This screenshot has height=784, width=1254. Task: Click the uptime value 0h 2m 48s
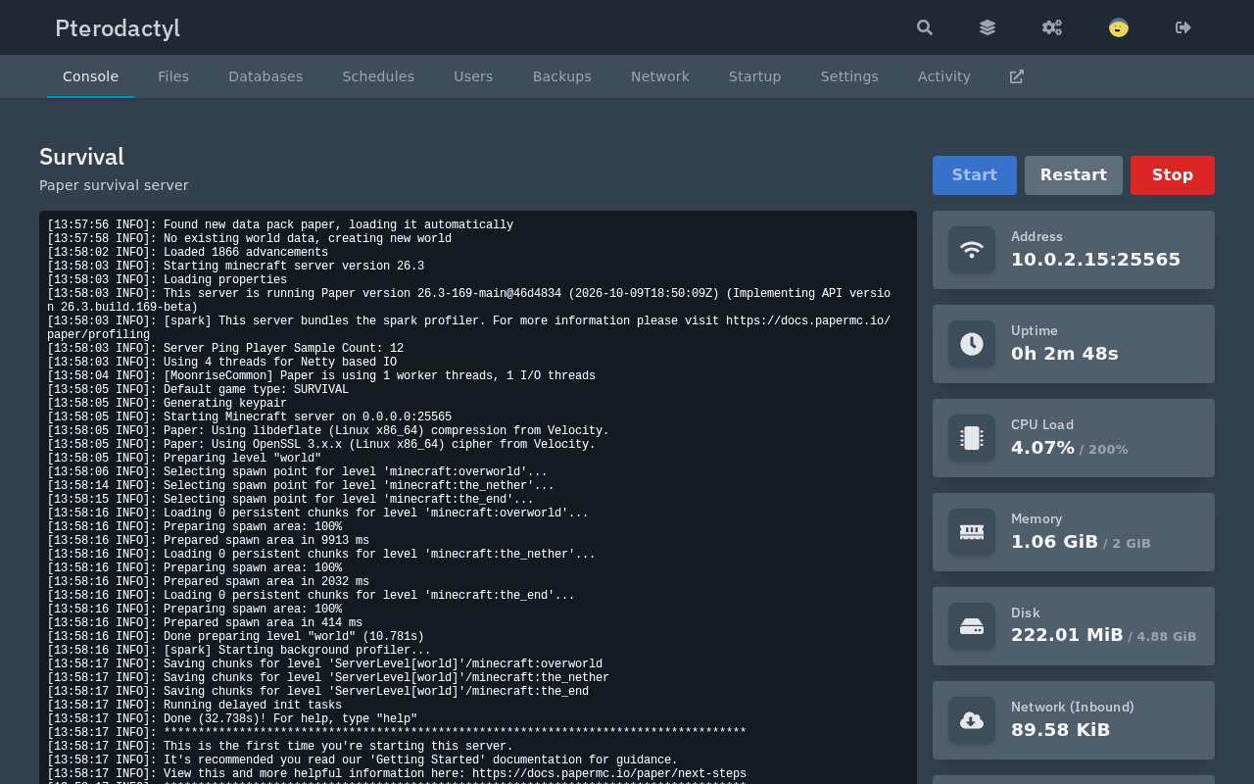click(x=1065, y=354)
